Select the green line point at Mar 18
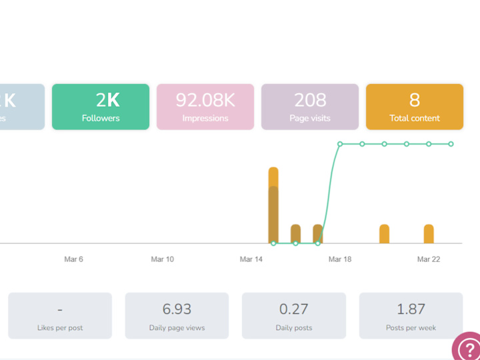Viewport: 480px width, 360px height. pyautogui.click(x=340, y=144)
